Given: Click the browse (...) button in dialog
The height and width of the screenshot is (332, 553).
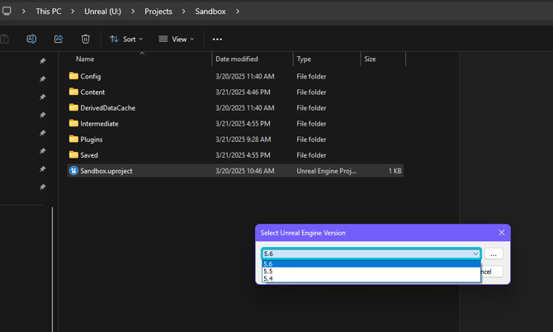Looking at the screenshot, I should [x=494, y=254].
